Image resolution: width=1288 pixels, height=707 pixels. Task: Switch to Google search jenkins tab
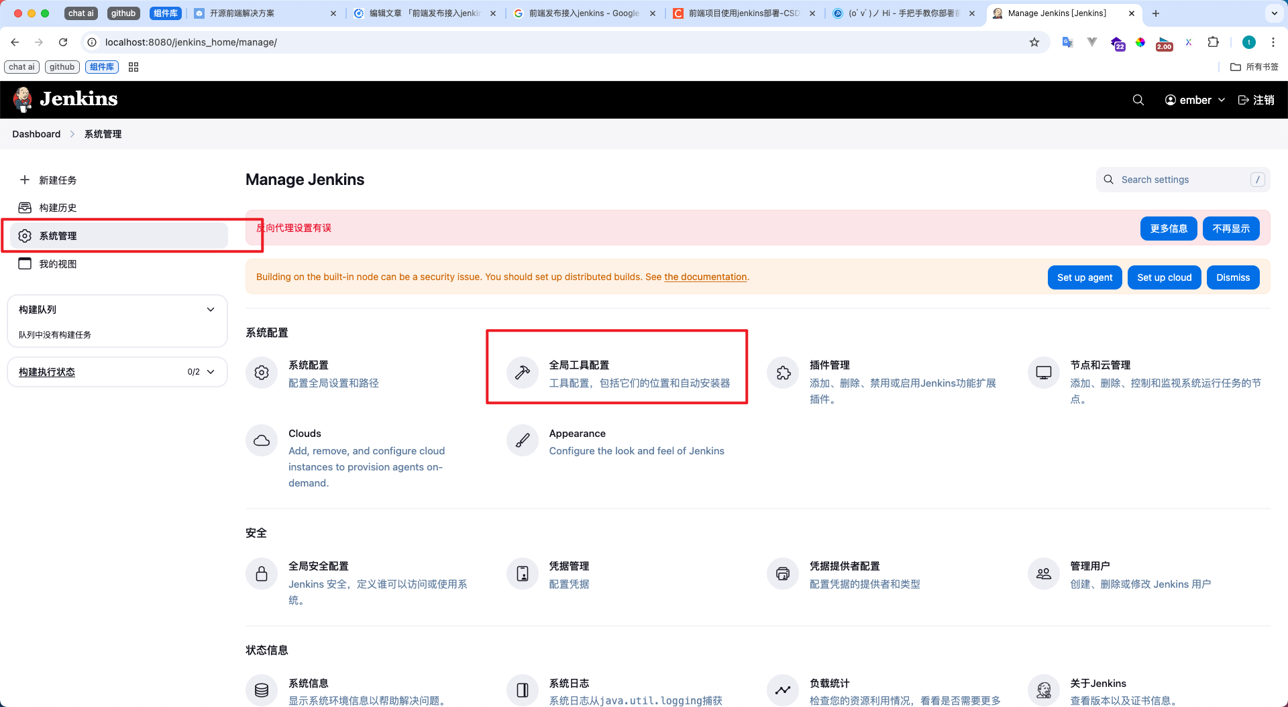pyautogui.click(x=584, y=13)
